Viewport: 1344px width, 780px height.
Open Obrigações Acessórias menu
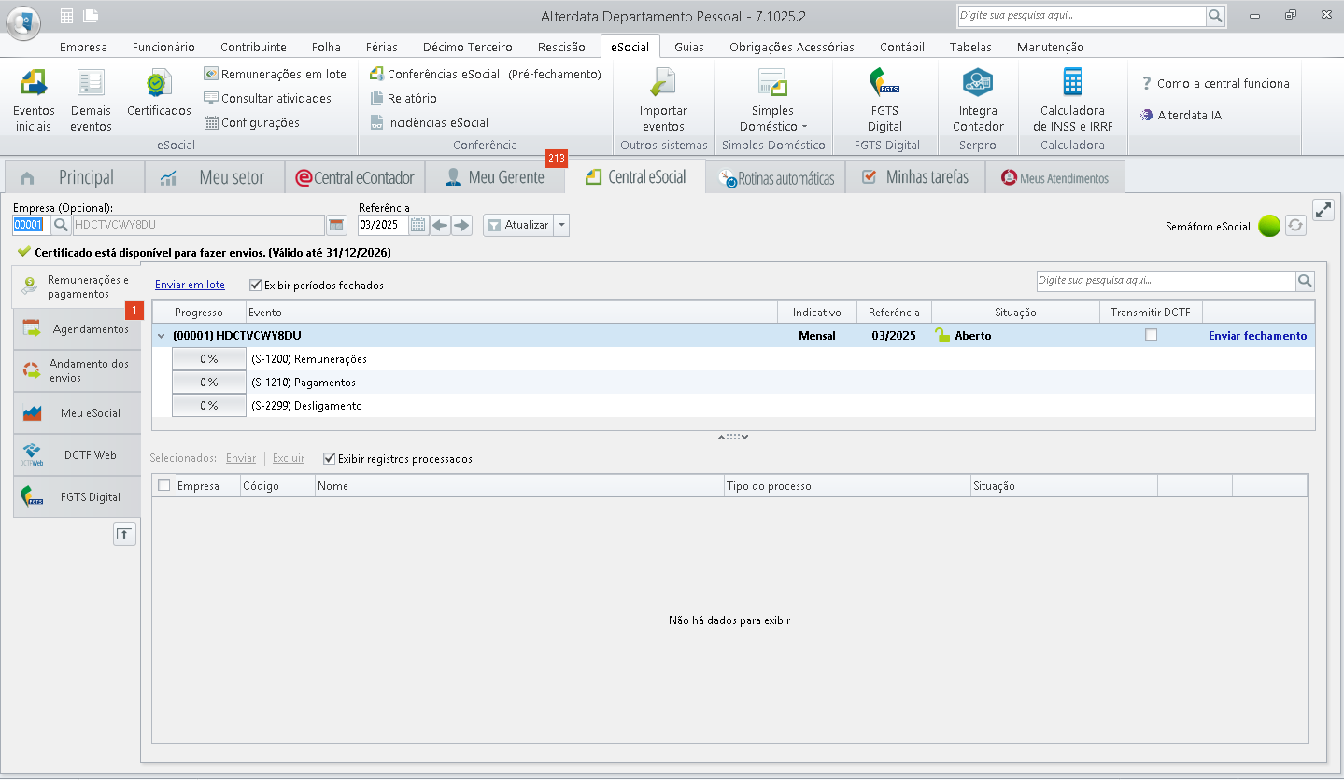coord(792,47)
